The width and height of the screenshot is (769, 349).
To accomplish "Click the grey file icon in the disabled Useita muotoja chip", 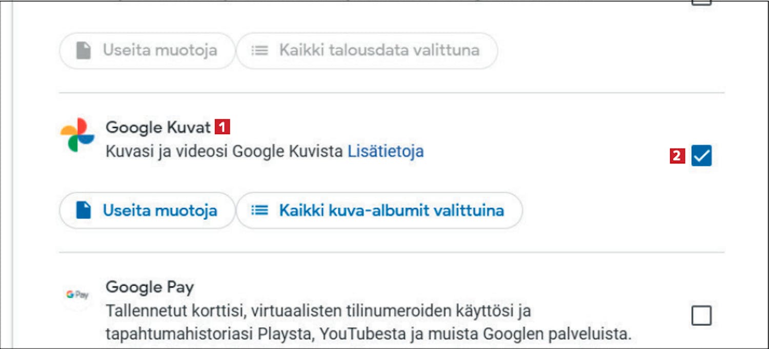I will coord(84,50).
